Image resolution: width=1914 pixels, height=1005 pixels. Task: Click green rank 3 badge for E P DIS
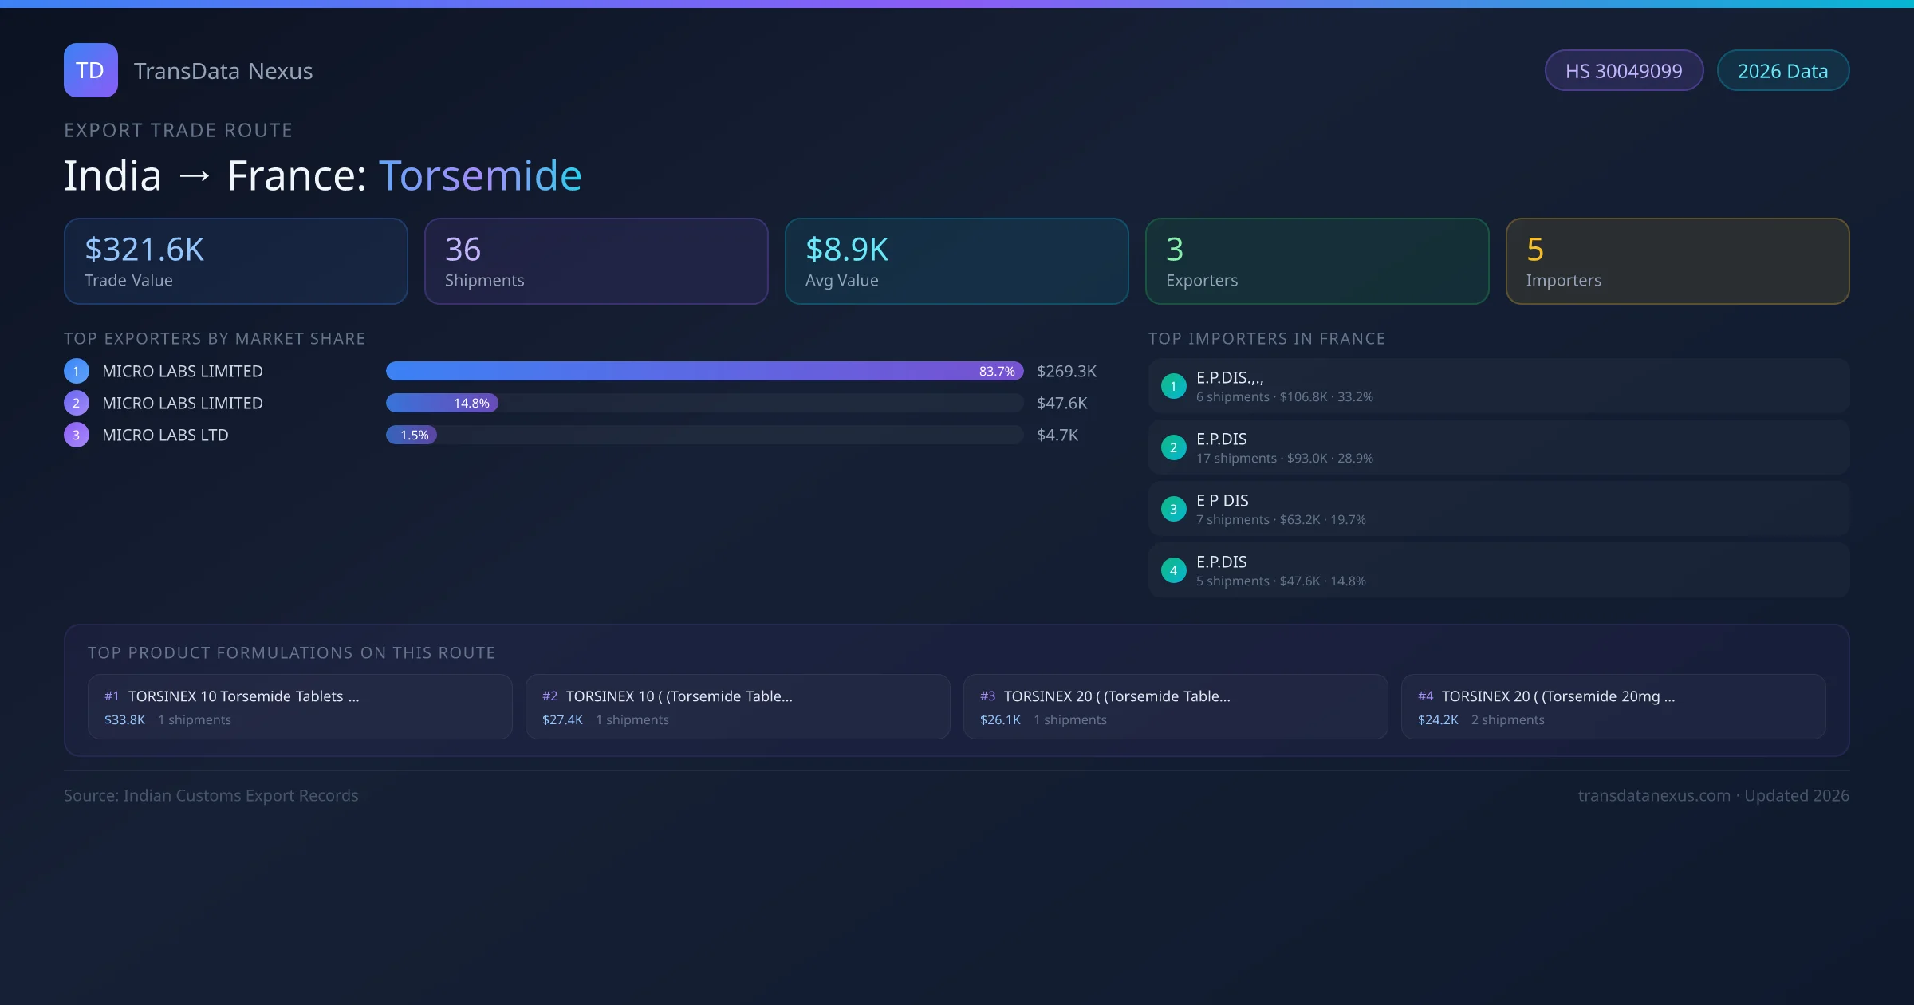point(1173,509)
